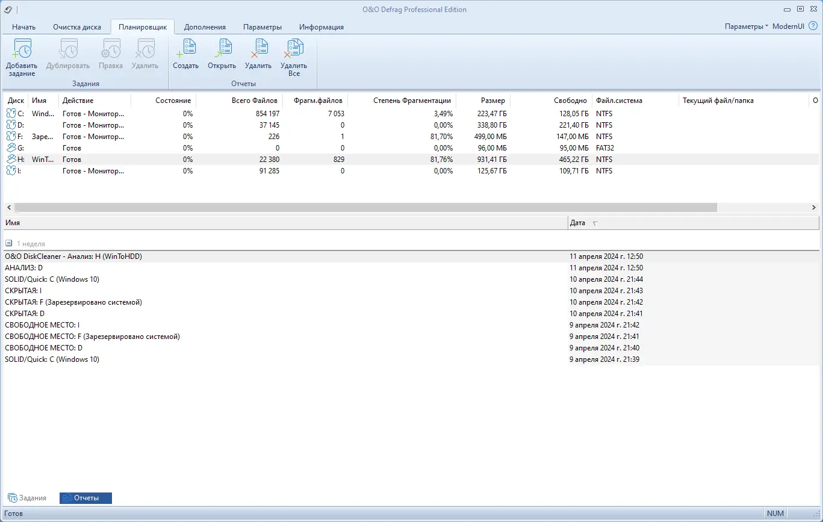Click the Удалить Все reports icon
This screenshot has width=823, height=522.
[x=294, y=49]
